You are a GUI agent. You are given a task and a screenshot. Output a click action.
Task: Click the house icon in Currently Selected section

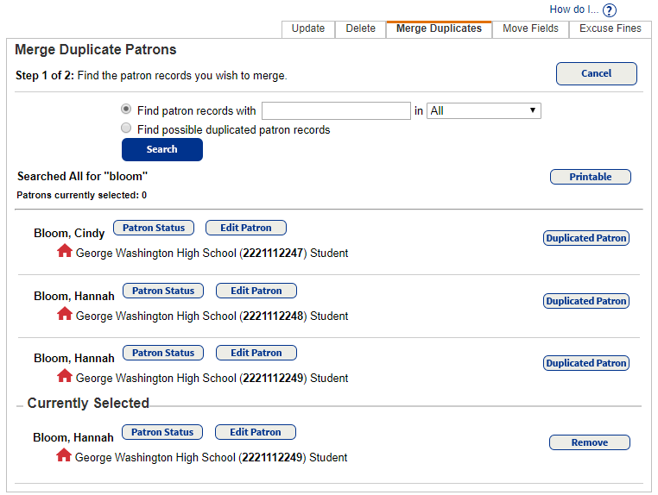[x=64, y=455]
